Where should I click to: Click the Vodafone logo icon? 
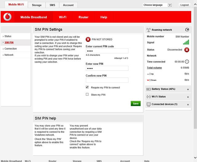tap(7, 17)
